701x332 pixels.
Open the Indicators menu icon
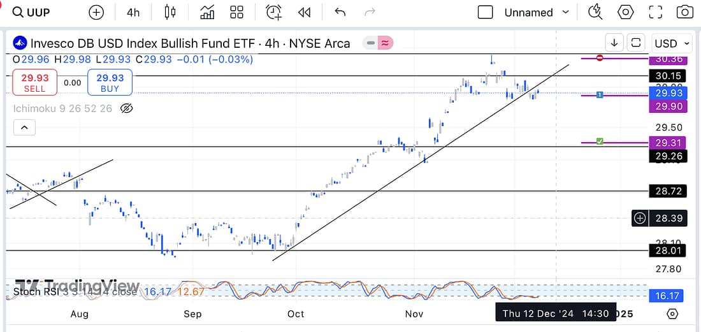point(207,12)
